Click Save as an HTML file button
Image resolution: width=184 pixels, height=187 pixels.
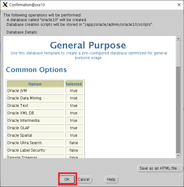[x=160, y=168]
